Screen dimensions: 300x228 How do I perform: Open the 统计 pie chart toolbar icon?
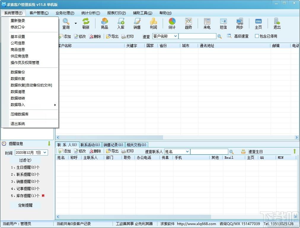(172, 23)
